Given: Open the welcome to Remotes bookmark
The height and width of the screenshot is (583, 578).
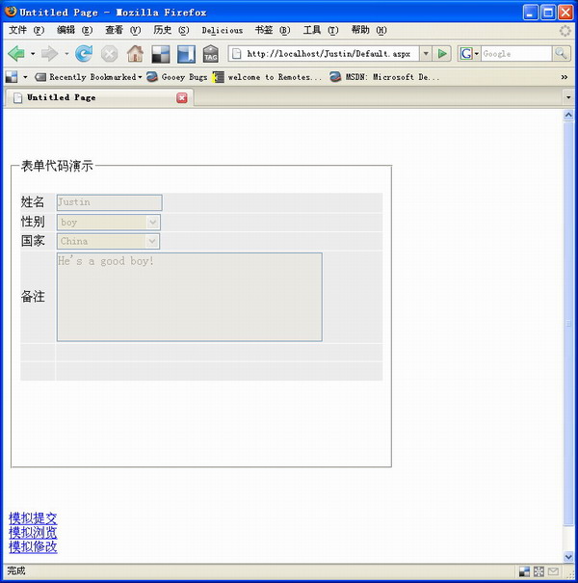Looking at the screenshot, I should 268,77.
